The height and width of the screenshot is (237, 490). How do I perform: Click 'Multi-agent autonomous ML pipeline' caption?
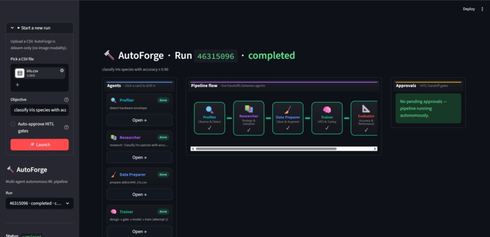(36, 182)
